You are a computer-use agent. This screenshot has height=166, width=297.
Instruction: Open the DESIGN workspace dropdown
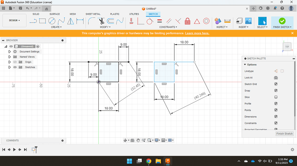coord(15,21)
